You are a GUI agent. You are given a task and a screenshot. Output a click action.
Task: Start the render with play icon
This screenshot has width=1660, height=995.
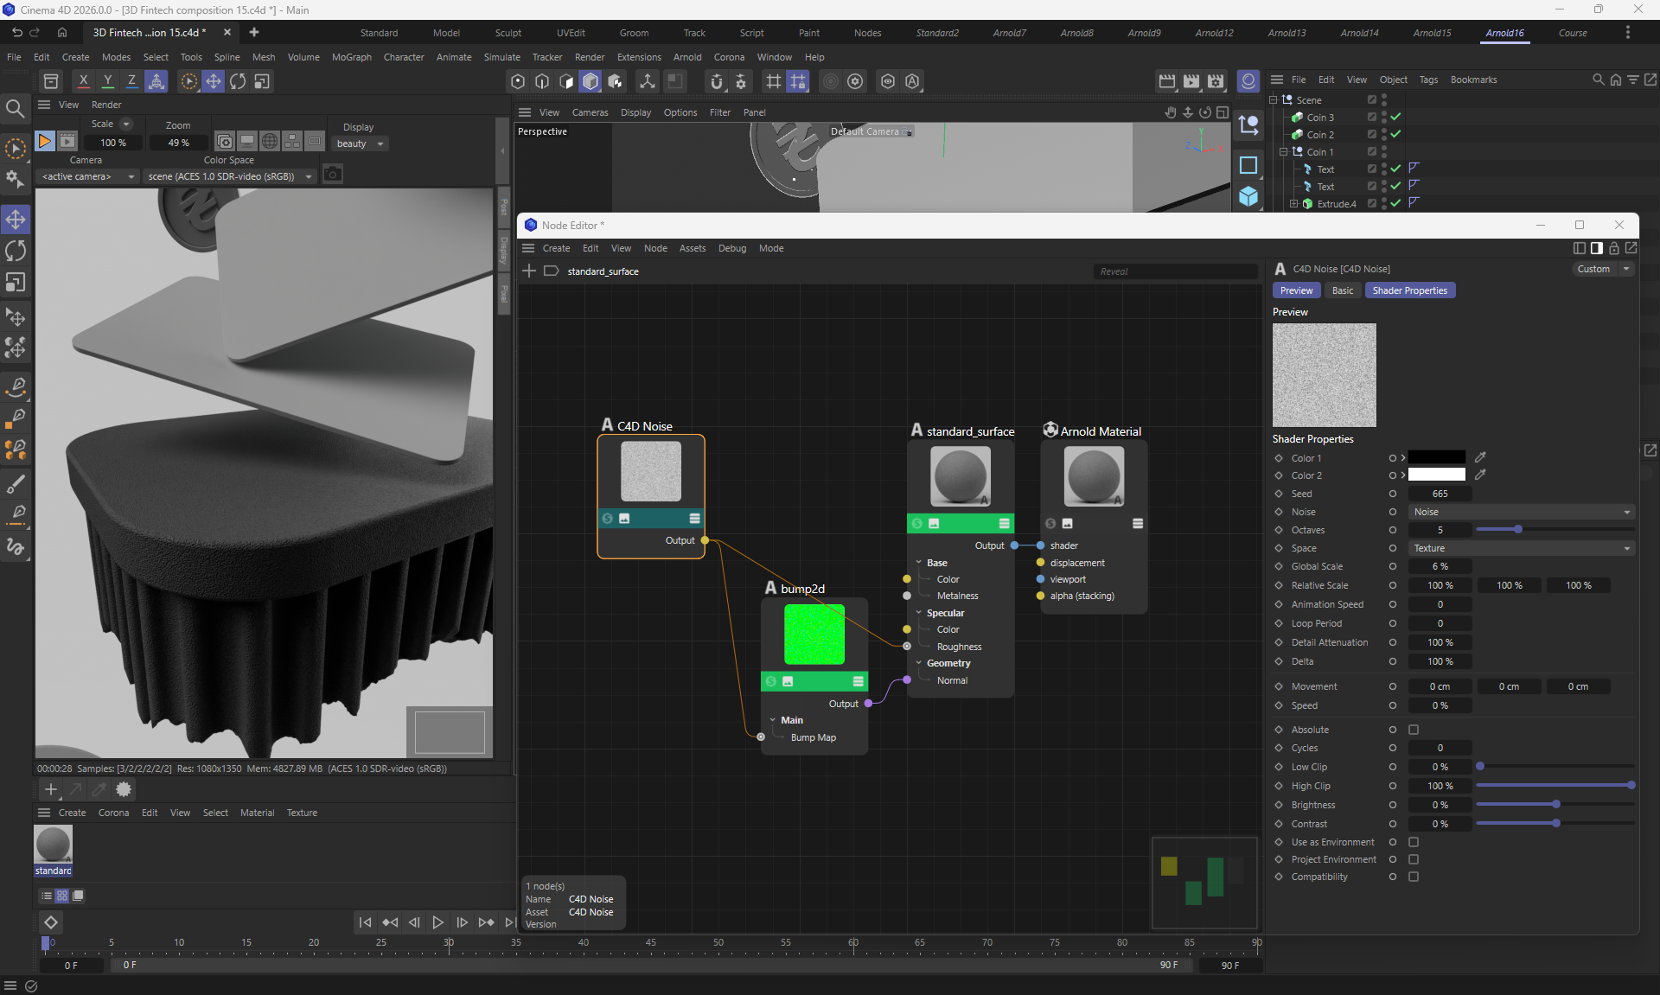pyautogui.click(x=44, y=141)
